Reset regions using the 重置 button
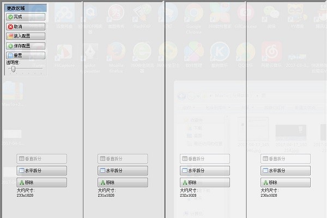The image size is (327, 218). click(26, 55)
